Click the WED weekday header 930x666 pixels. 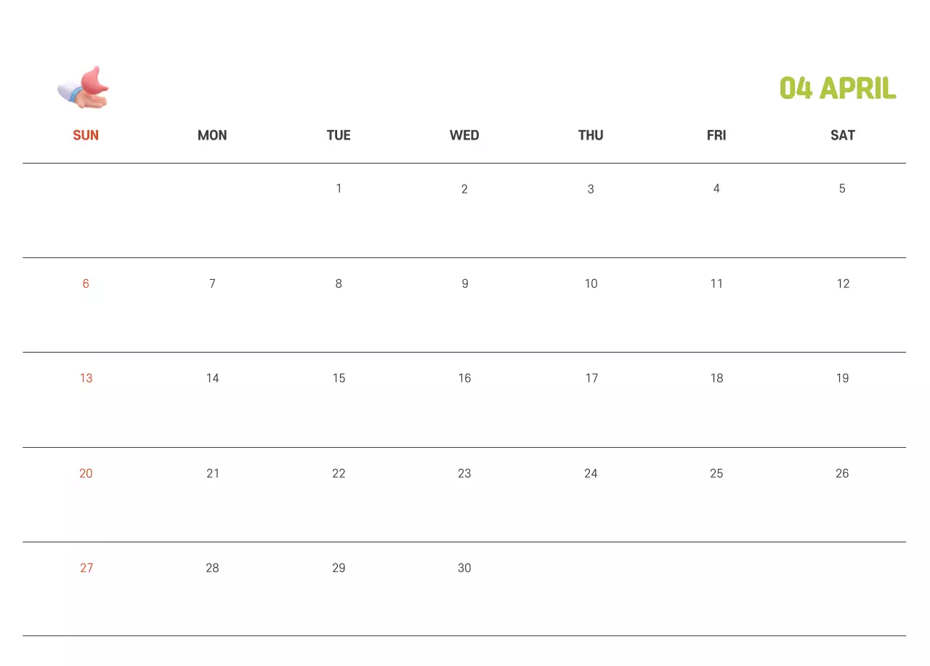pyautogui.click(x=464, y=135)
